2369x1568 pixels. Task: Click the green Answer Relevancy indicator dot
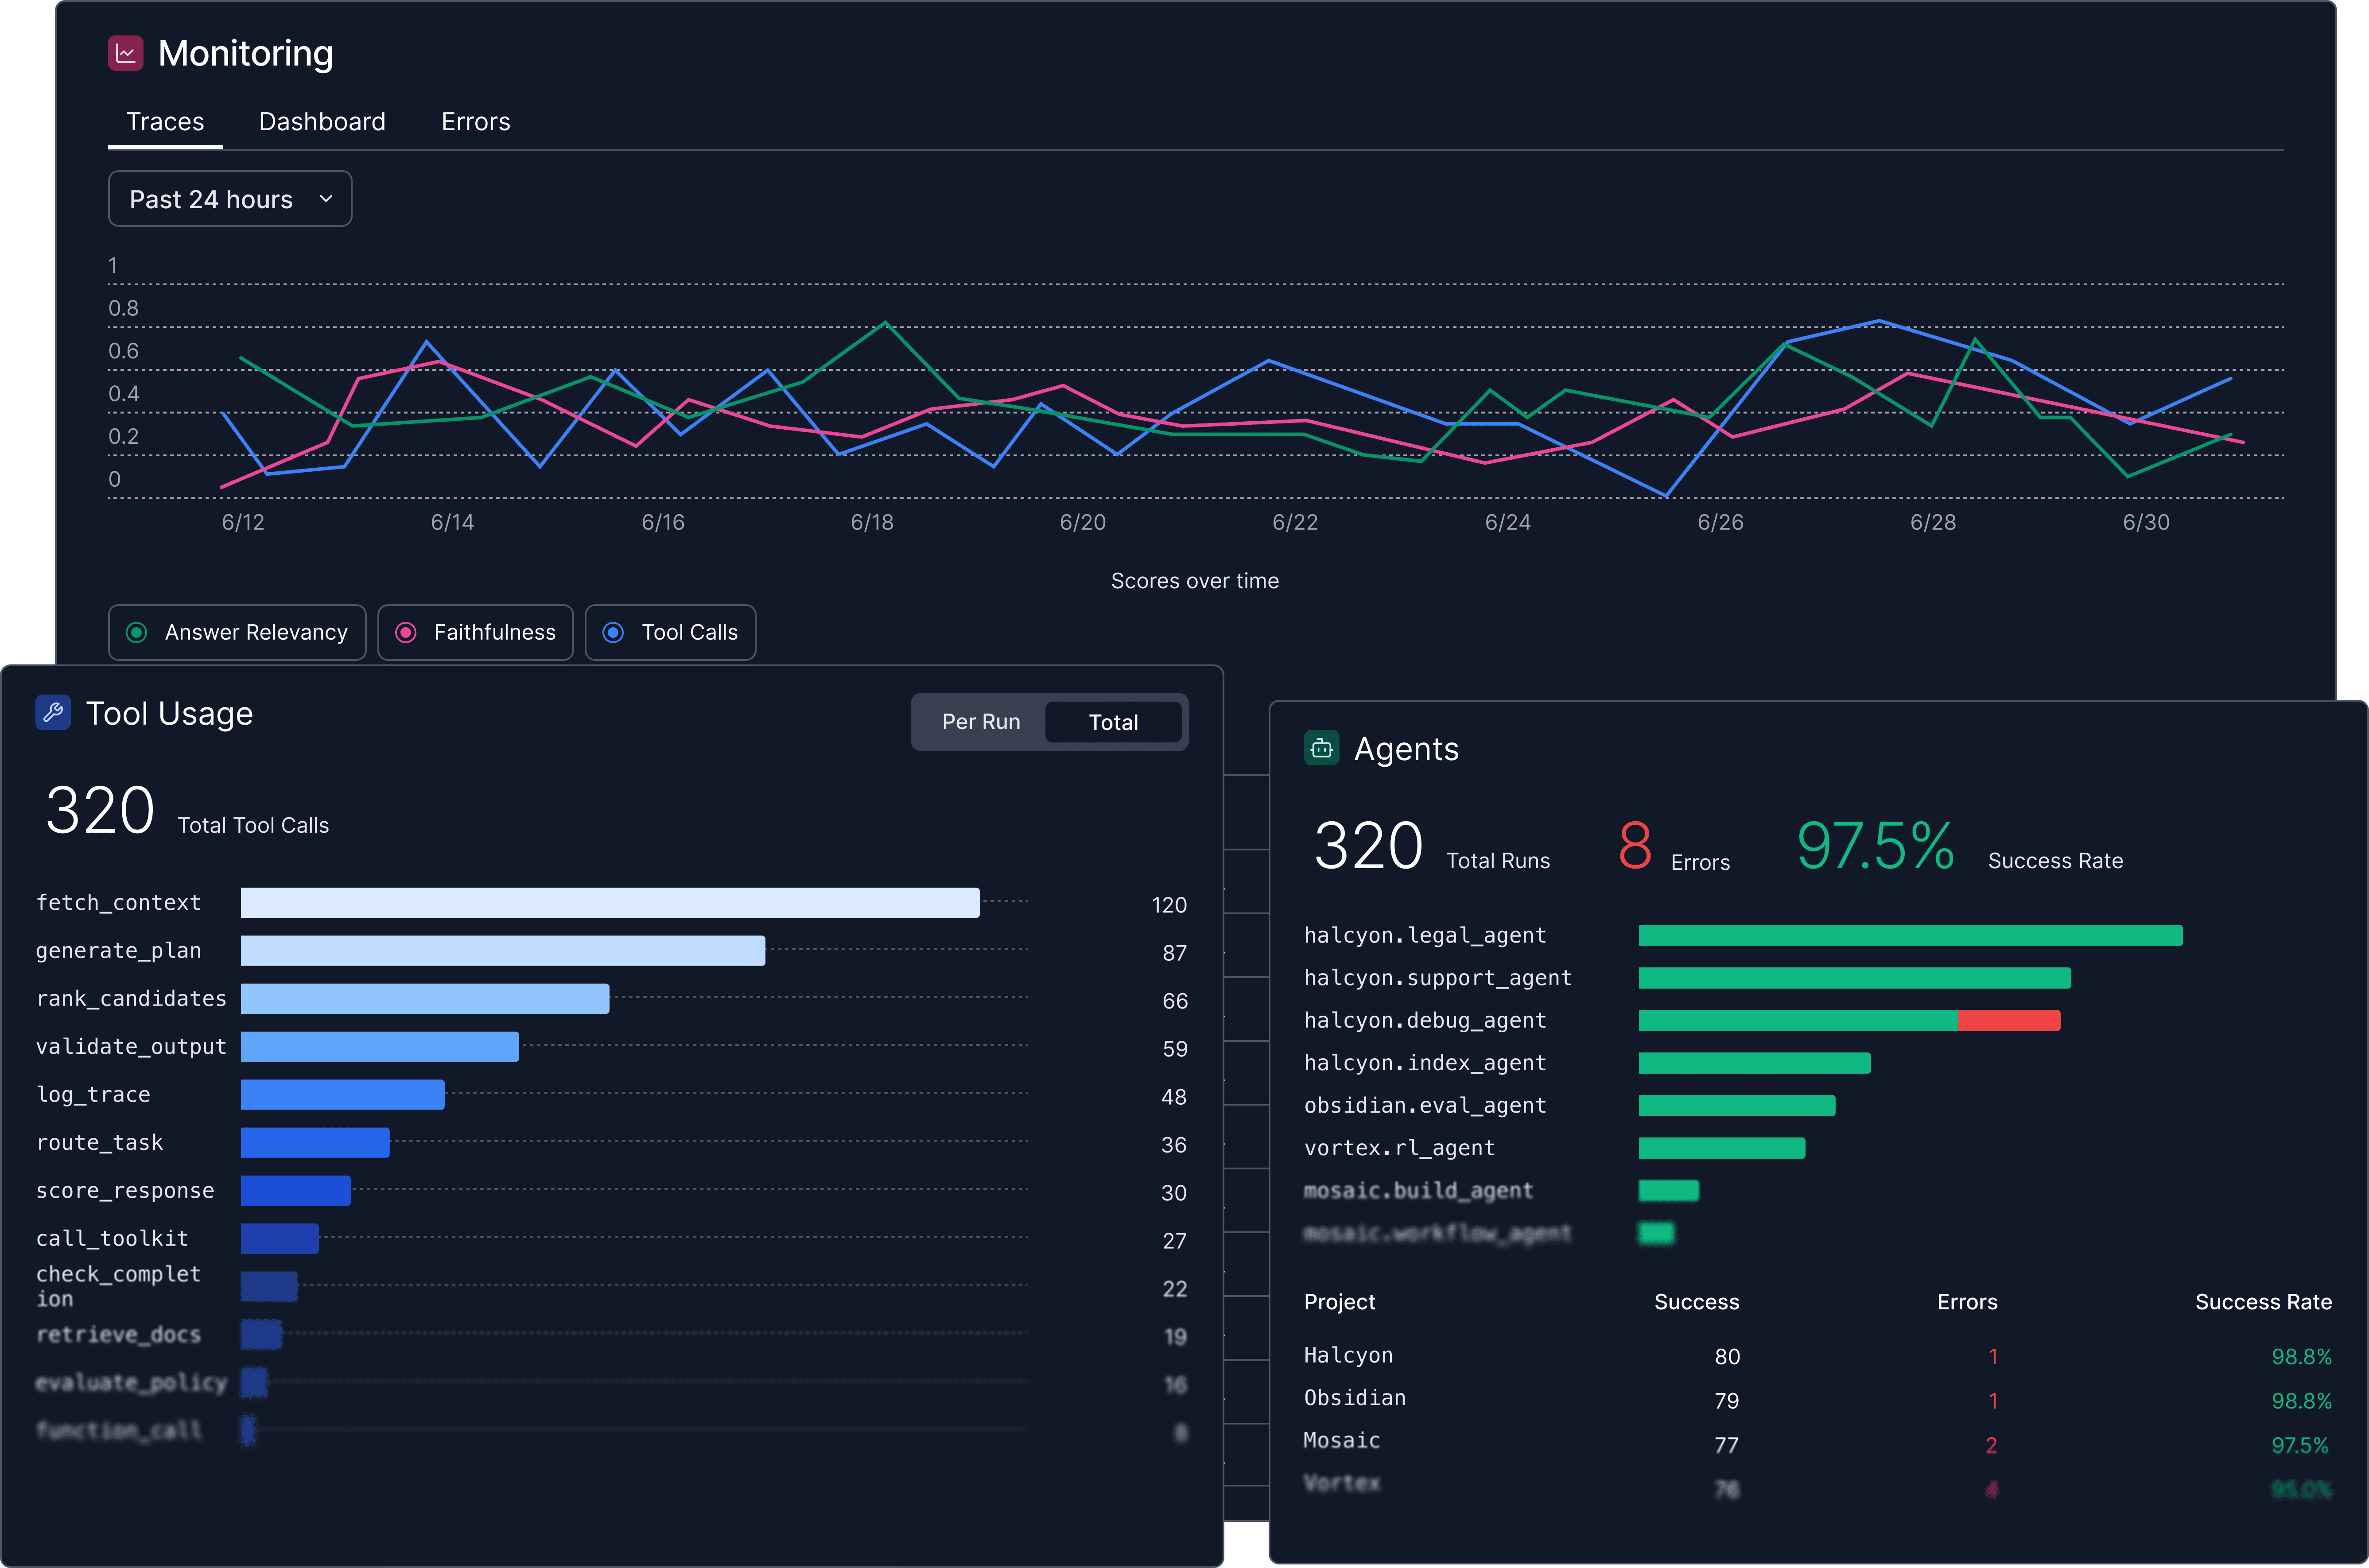point(137,632)
